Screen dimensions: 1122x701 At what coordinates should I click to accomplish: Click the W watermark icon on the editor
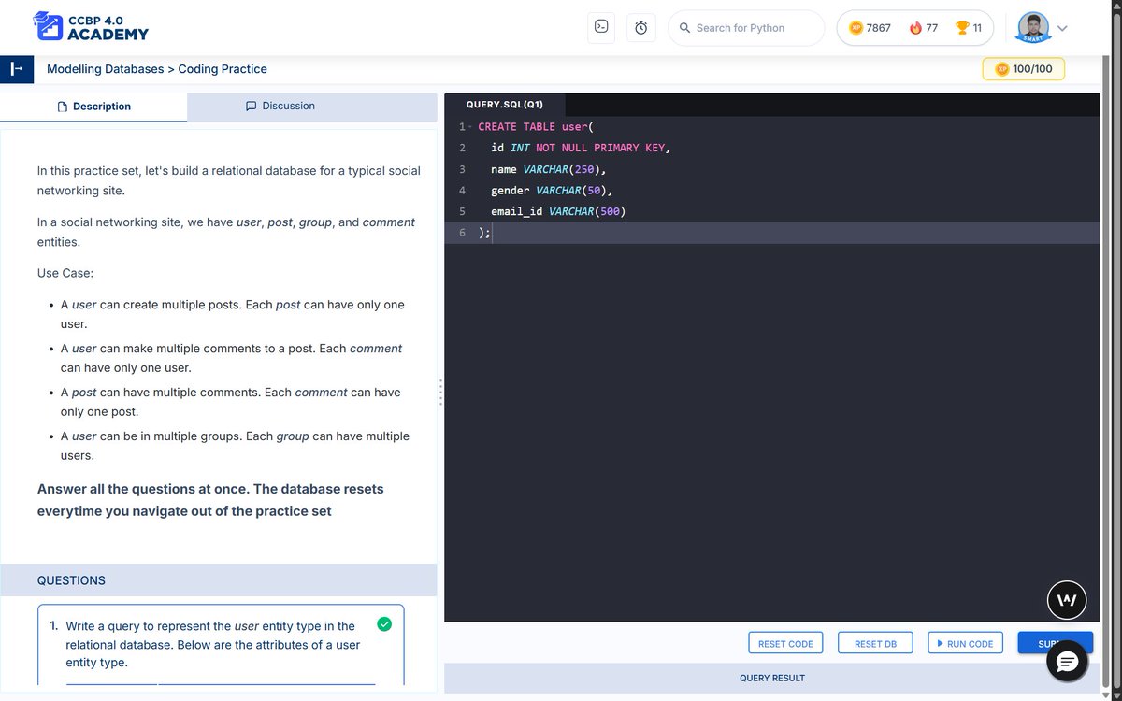(1067, 600)
